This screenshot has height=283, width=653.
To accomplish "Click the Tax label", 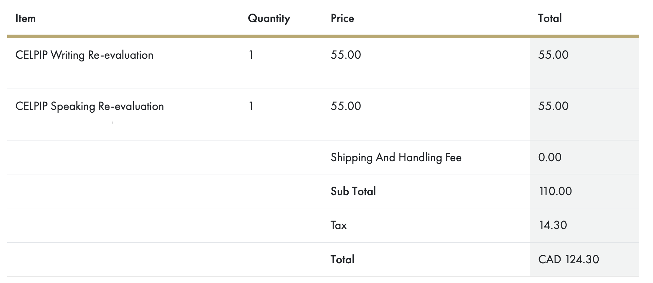I will (338, 225).
